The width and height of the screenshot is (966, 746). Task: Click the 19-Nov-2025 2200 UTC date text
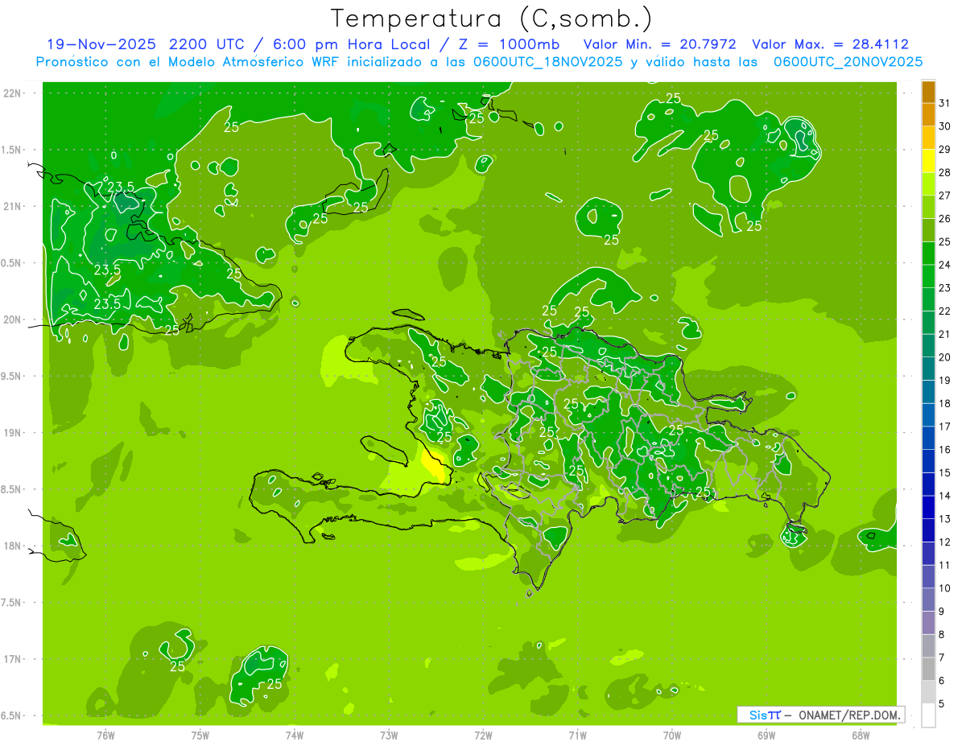pos(145,44)
